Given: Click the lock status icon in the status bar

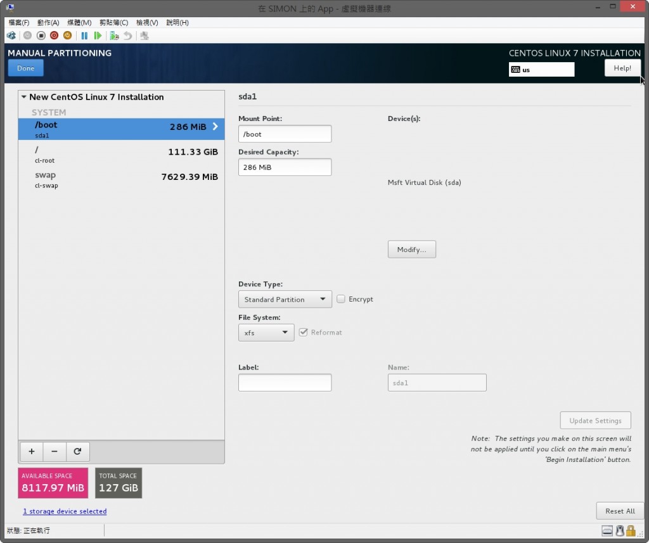Looking at the screenshot, I should pyautogui.click(x=631, y=530).
